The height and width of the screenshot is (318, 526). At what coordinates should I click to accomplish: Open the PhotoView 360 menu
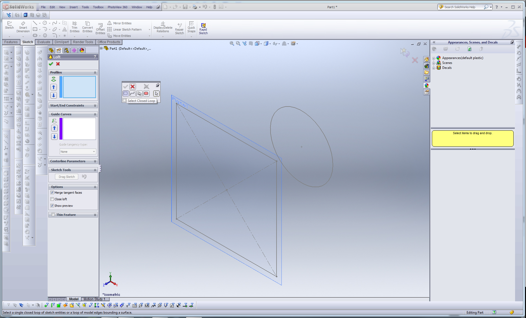[x=117, y=7]
